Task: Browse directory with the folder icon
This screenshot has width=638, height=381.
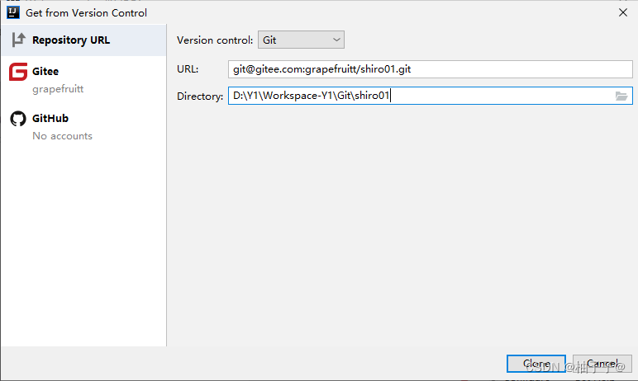Action: pyautogui.click(x=621, y=96)
